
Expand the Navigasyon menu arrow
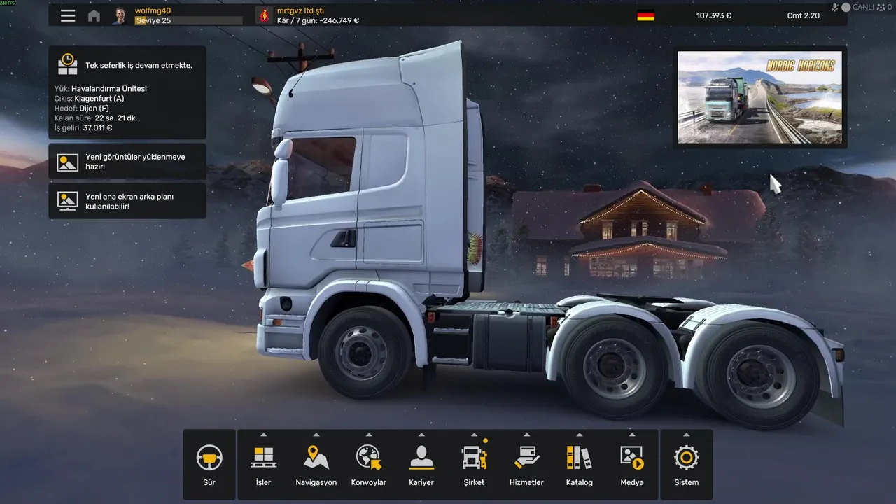click(x=316, y=435)
